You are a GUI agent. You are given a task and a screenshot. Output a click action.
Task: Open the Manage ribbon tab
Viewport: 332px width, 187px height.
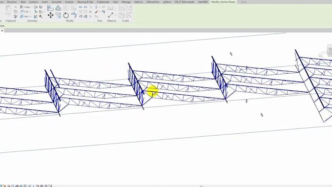point(126,2)
